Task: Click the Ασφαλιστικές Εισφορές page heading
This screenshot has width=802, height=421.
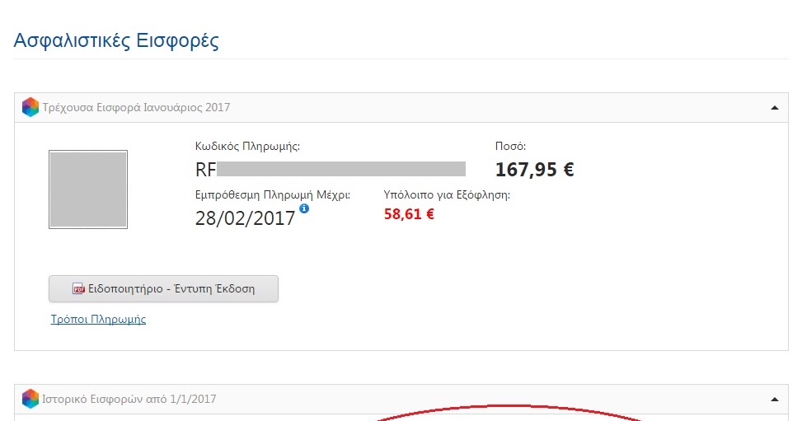Action: (x=116, y=40)
